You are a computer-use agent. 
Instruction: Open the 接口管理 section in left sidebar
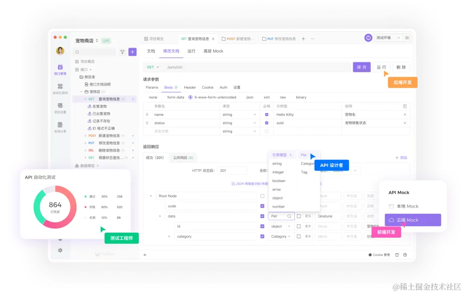60,70
